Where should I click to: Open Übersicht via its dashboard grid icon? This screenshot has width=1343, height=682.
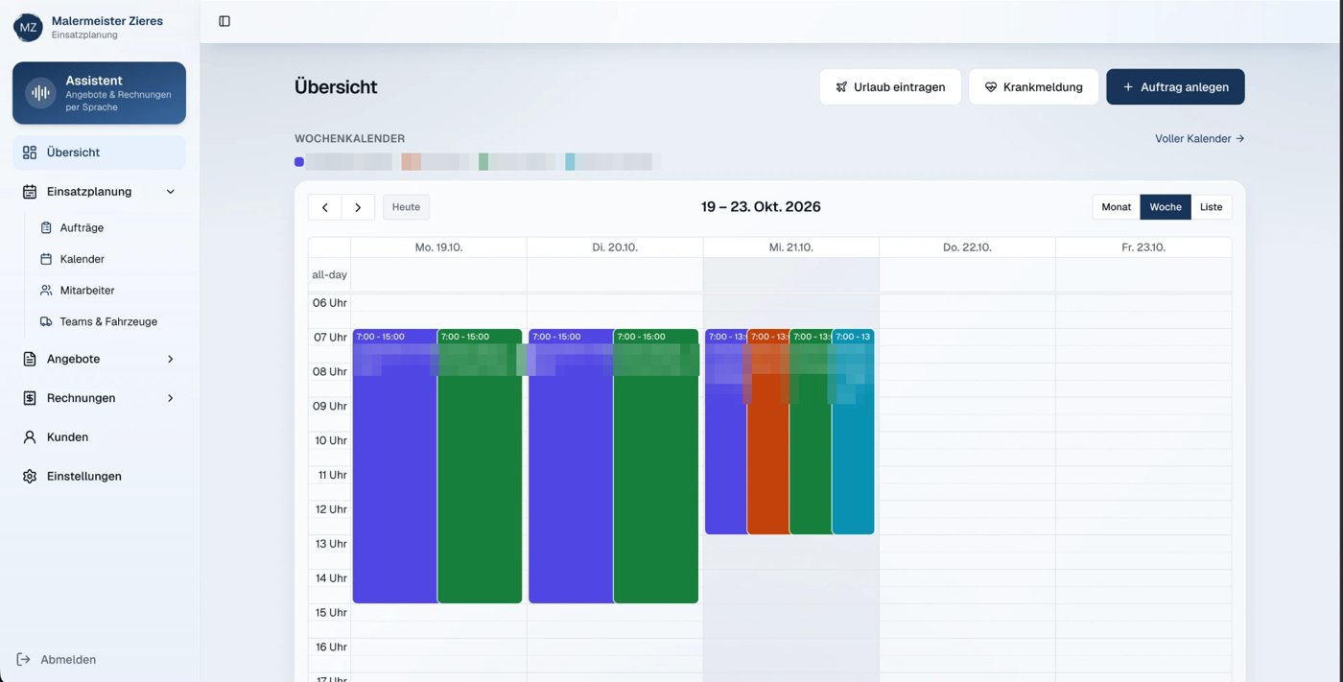pos(30,153)
